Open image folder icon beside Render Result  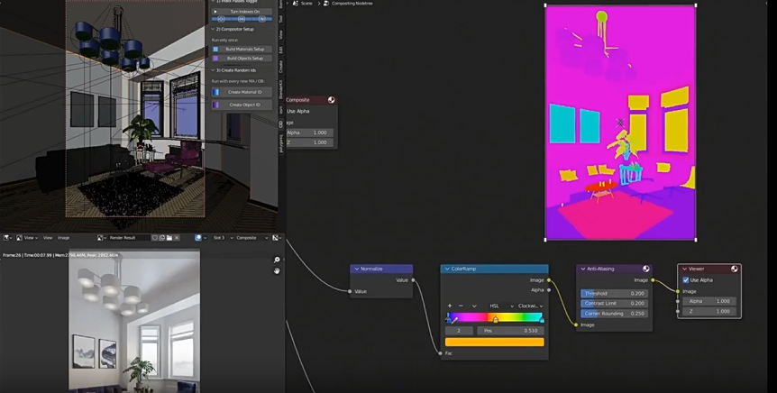(171, 238)
